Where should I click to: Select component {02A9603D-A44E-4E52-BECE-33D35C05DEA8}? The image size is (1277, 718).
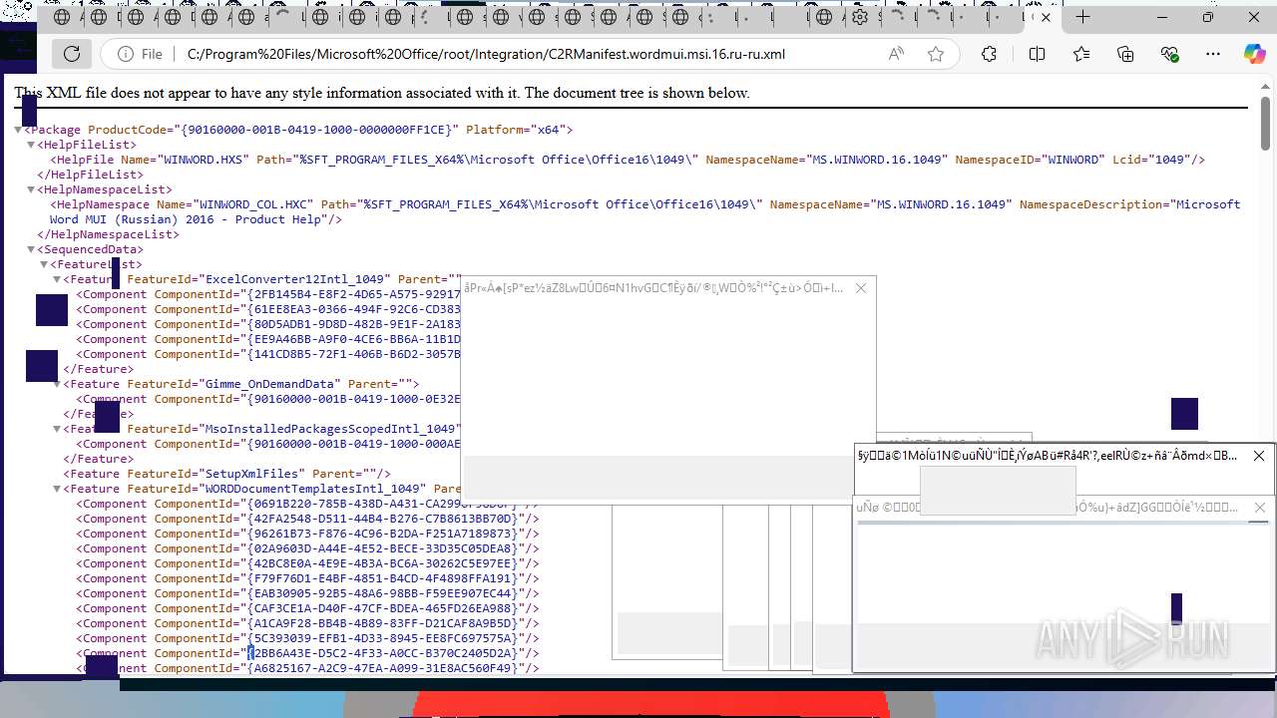307,548
